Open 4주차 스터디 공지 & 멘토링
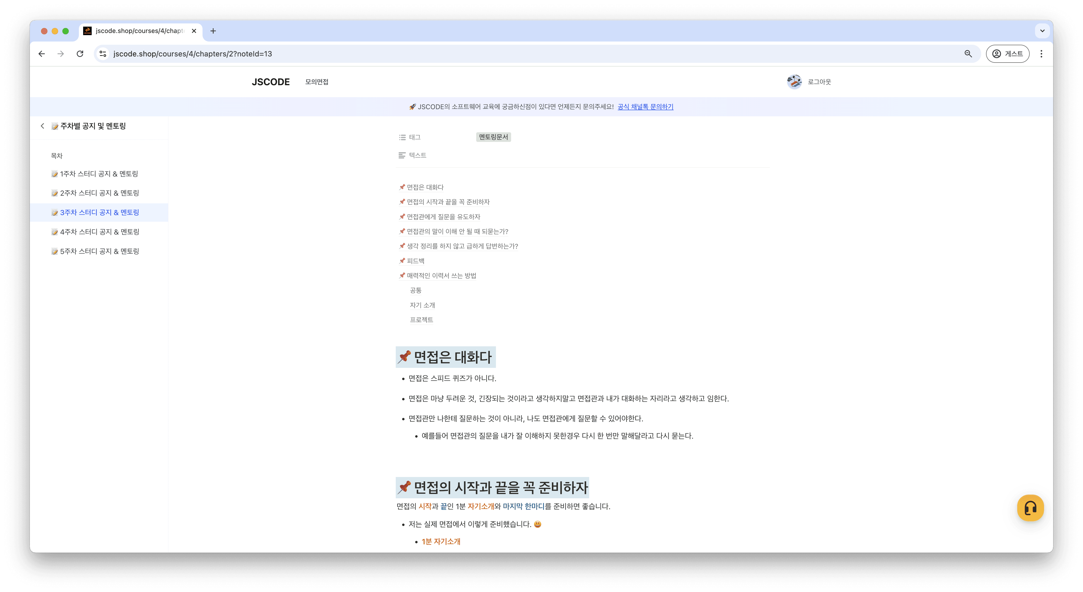Viewport: 1083px width, 592px height. pyautogui.click(x=95, y=232)
